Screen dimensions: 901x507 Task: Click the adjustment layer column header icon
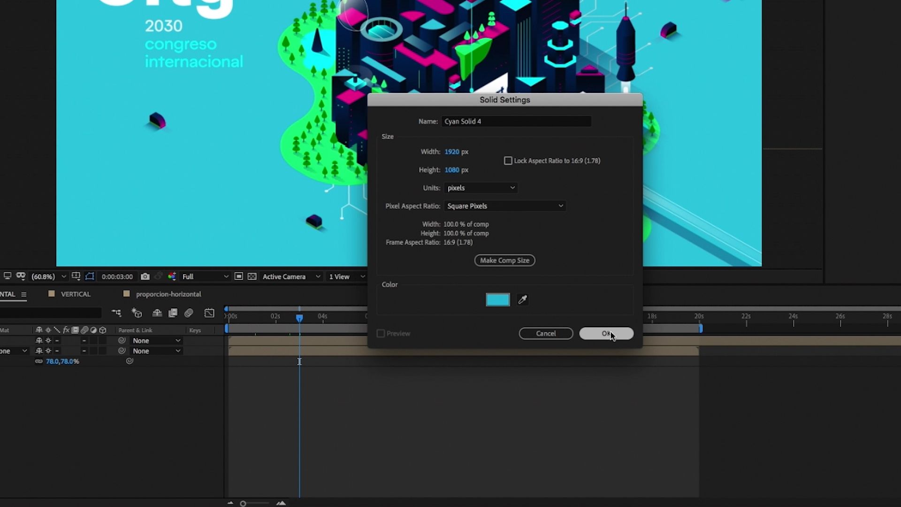93,330
